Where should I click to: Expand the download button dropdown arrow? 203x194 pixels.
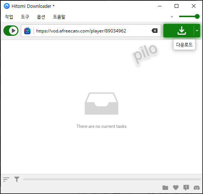click(197, 31)
